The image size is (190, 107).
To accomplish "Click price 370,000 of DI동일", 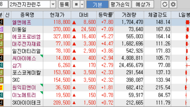I will point(62,29).
